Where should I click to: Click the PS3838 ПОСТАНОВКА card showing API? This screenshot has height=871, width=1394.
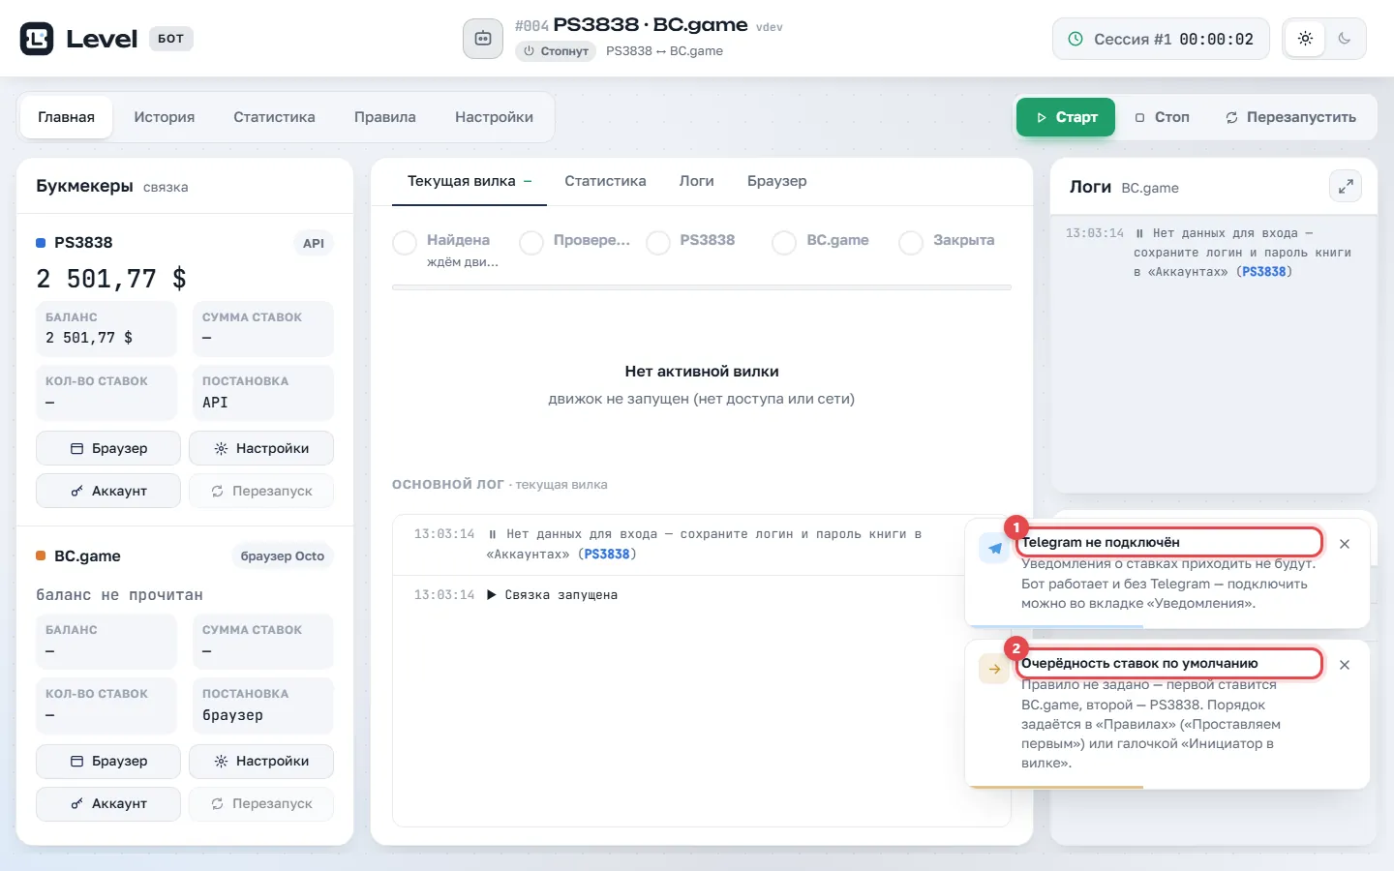262,393
